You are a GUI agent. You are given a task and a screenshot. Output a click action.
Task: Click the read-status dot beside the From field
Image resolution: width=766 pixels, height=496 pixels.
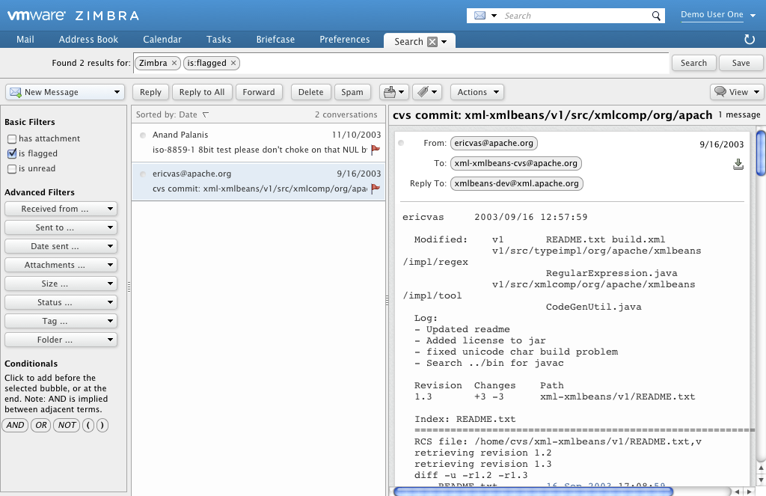pos(401,143)
